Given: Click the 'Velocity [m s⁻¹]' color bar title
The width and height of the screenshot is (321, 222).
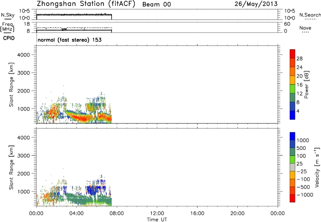Looking at the screenshot, I should tap(317, 167).
